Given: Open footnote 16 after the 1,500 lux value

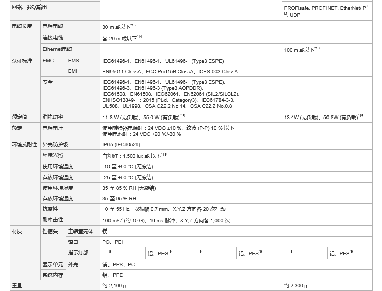Looking at the screenshot, I should point(163,154).
